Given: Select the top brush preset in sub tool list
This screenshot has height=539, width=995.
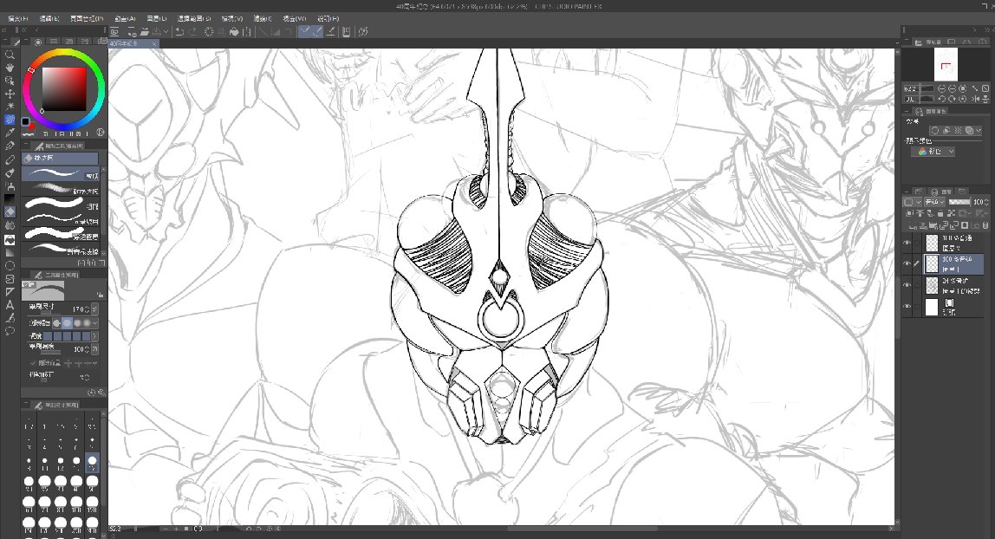Looking at the screenshot, I should [61, 174].
